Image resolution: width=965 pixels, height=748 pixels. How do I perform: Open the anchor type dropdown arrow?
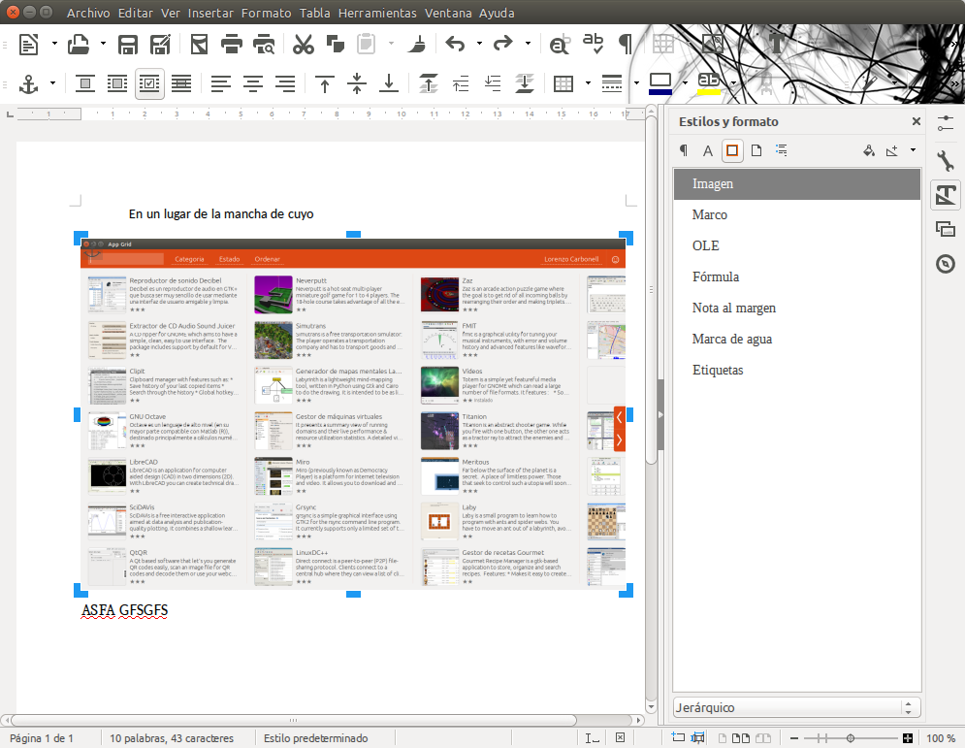(x=52, y=83)
